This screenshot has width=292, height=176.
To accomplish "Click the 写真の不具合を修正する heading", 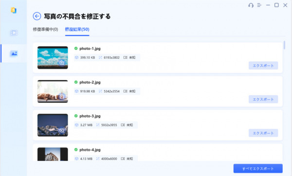I will [77, 16].
